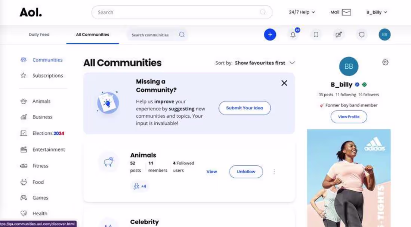
Task: Open the B_billy account dropdown
Action: pos(377,12)
